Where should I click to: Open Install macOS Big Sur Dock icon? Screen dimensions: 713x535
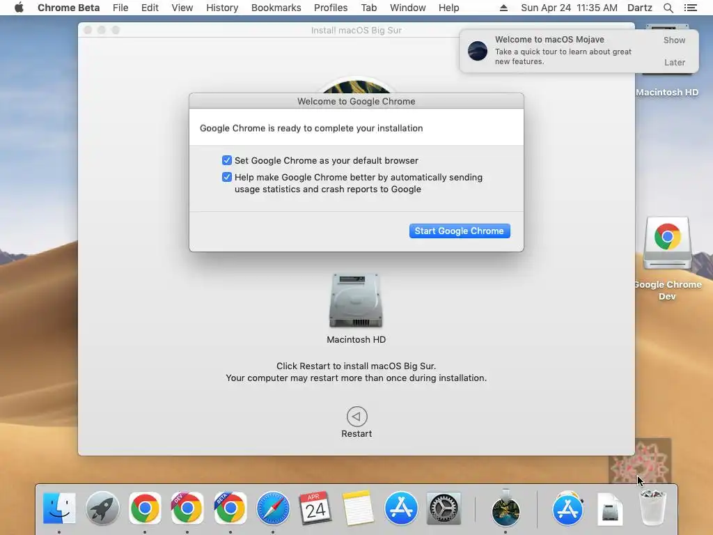(x=506, y=508)
